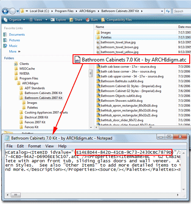Expand arrow after Bathroom Cabinets 2007 Kit breadcrumb

pos(142,11)
